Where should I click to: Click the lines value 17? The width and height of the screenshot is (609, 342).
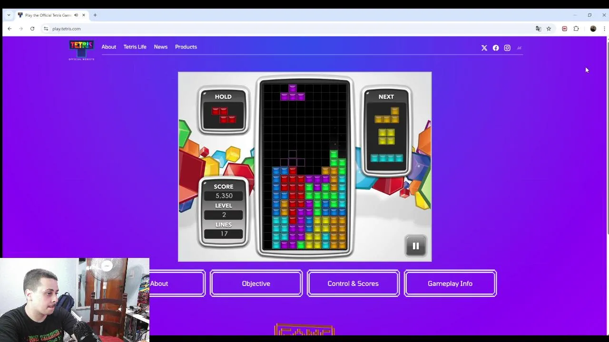pyautogui.click(x=224, y=234)
